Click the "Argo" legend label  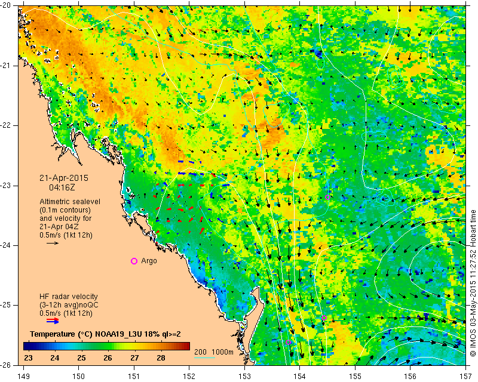(149, 261)
